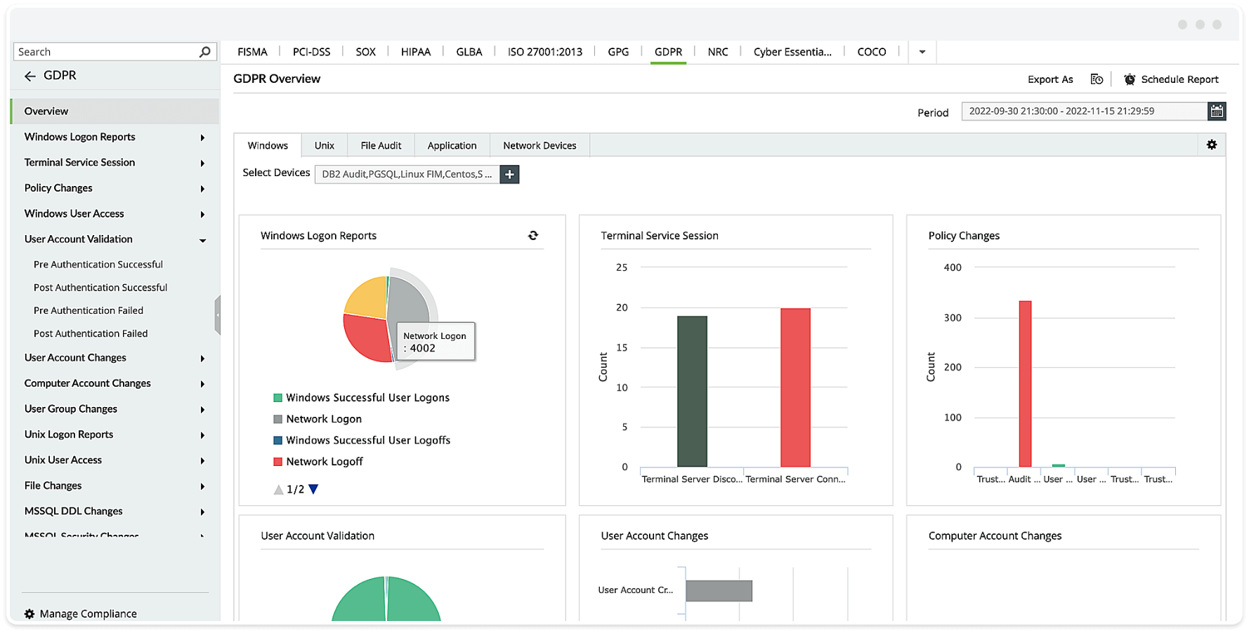Toggle Network Logon legend entry
Image resolution: width=1249 pixels, height=633 pixels.
pos(318,419)
